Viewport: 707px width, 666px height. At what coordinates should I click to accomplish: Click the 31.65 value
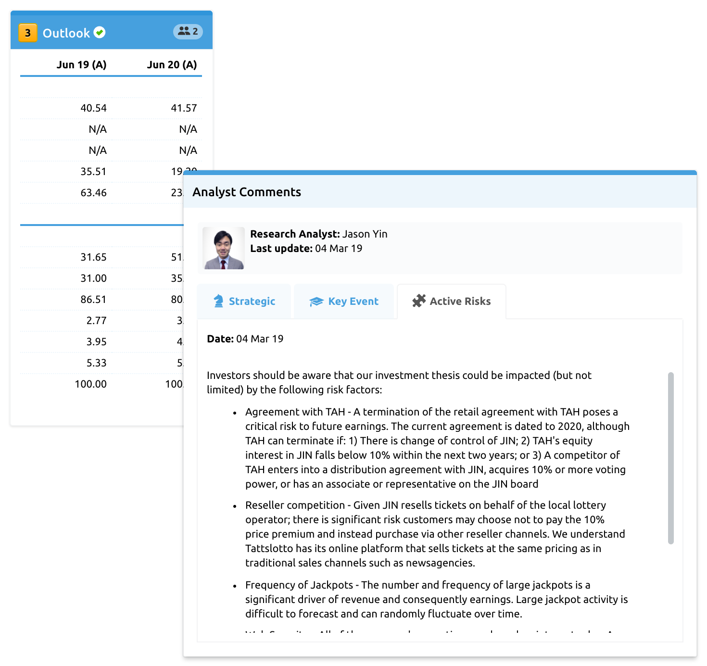[x=93, y=257]
